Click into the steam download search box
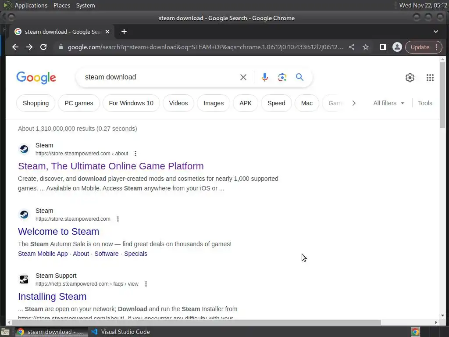Viewport: 449px width, 337px height. 160,77
